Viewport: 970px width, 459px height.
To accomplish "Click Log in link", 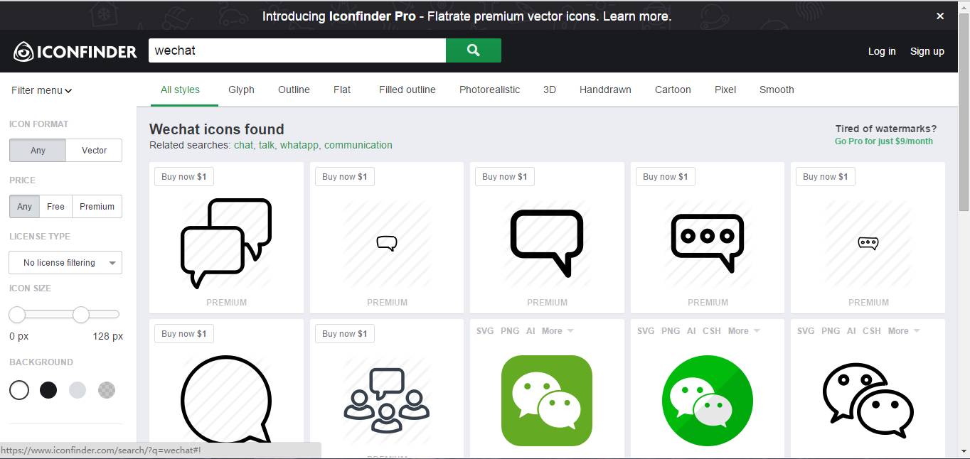I will click(x=882, y=51).
